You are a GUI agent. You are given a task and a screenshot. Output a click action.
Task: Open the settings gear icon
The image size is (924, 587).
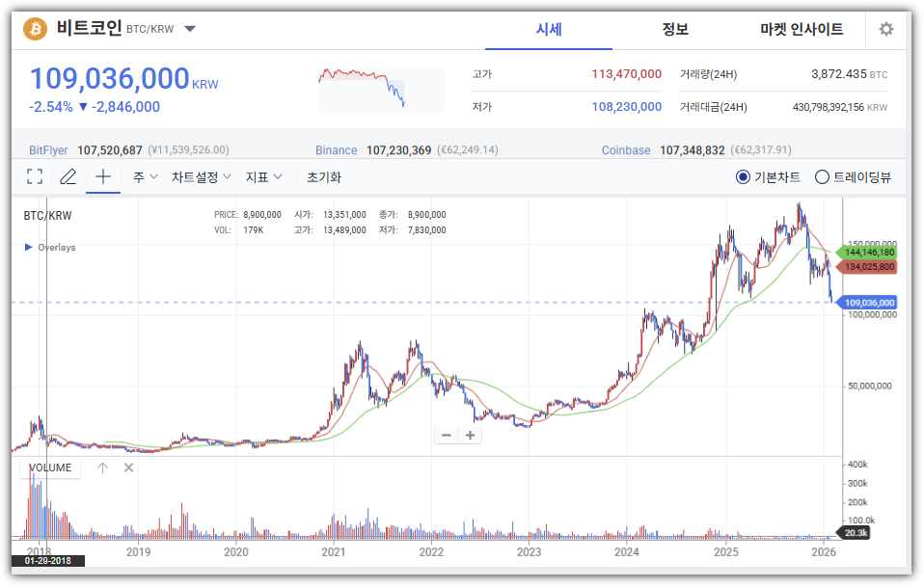coord(885,29)
